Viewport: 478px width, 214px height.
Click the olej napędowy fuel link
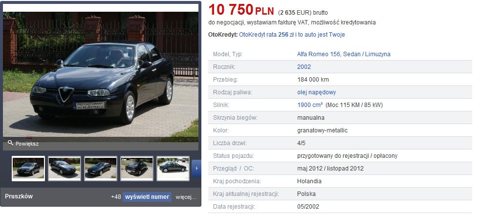tap(316, 92)
